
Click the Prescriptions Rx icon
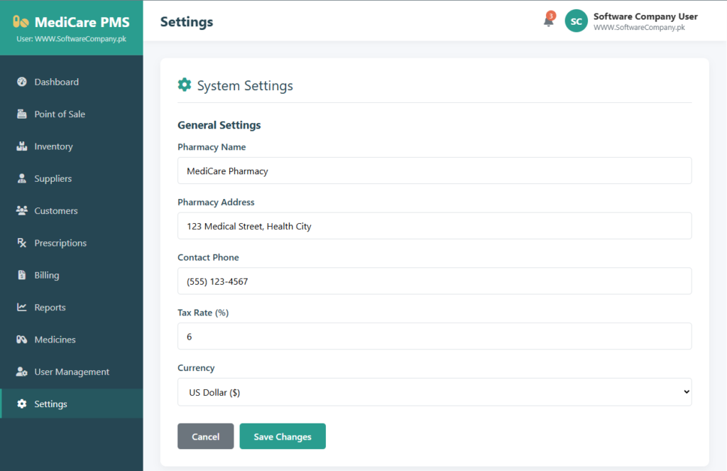coord(22,243)
